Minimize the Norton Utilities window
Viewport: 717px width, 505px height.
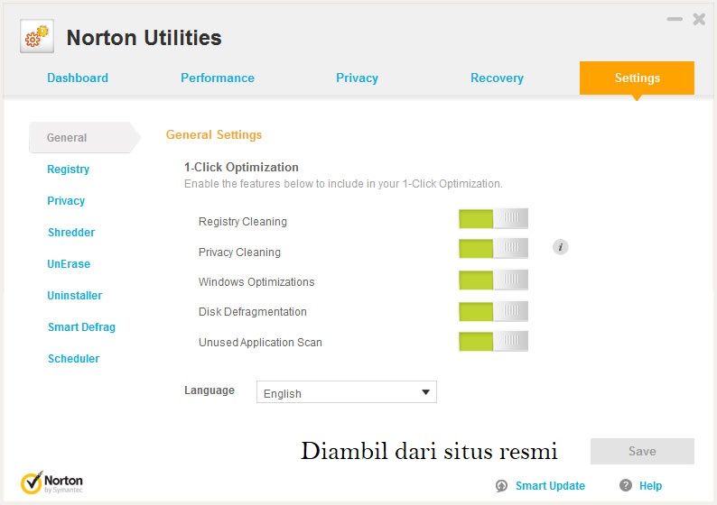pos(675,19)
